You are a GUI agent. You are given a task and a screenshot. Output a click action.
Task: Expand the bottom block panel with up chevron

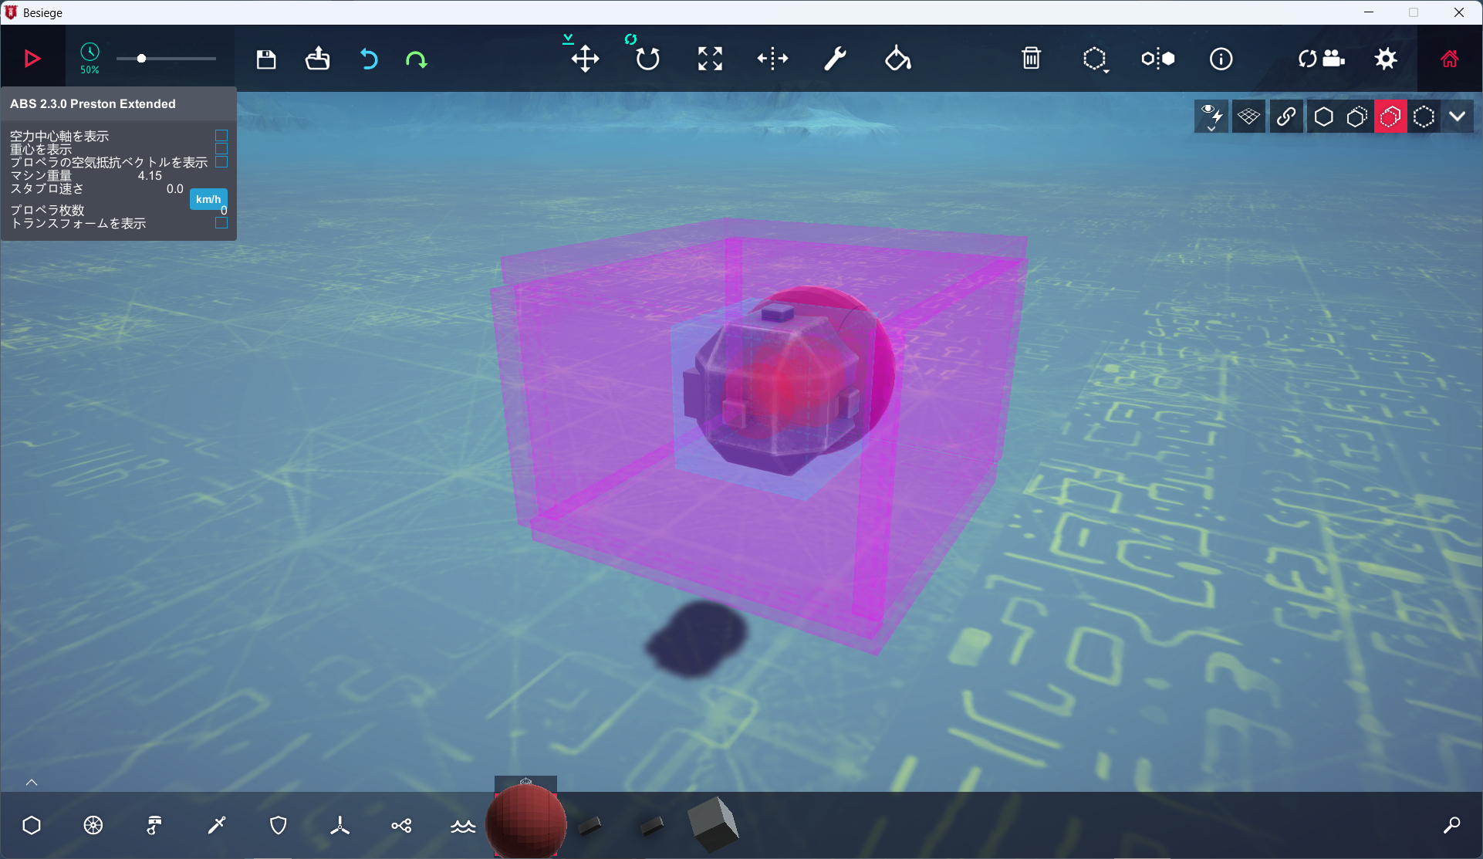pyautogui.click(x=32, y=782)
